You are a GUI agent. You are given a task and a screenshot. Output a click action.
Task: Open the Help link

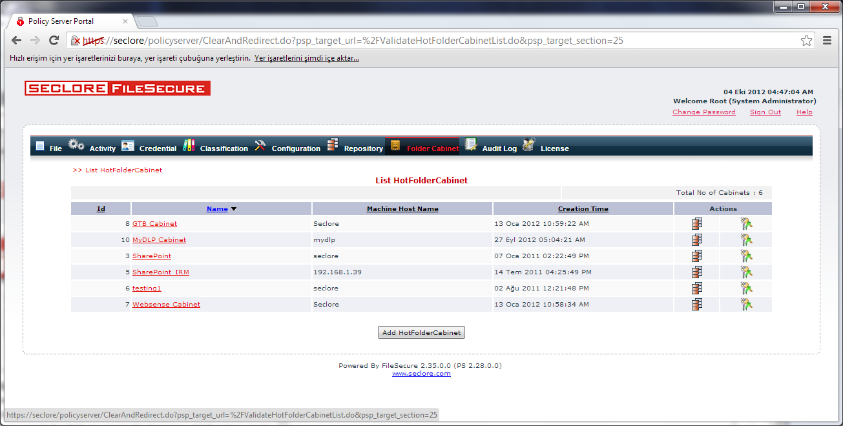(804, 112)
